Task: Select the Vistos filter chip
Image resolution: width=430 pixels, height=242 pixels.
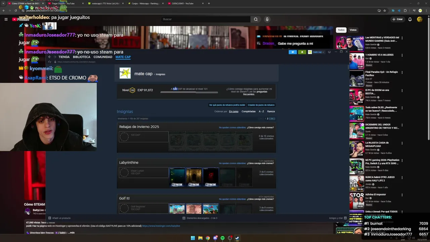Action: (353, 30)
